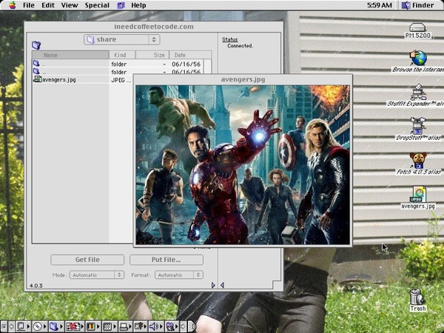The image size is (444, 333).
Task: Open the Finder application switcher menu
Action: click(418, 5)
